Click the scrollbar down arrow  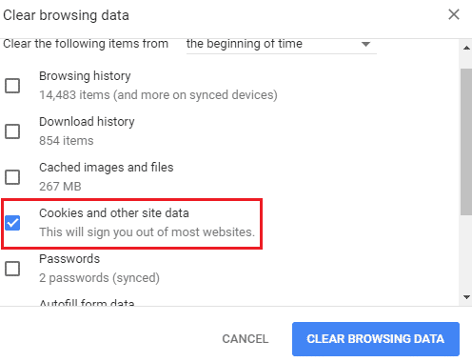click(466, 297)
